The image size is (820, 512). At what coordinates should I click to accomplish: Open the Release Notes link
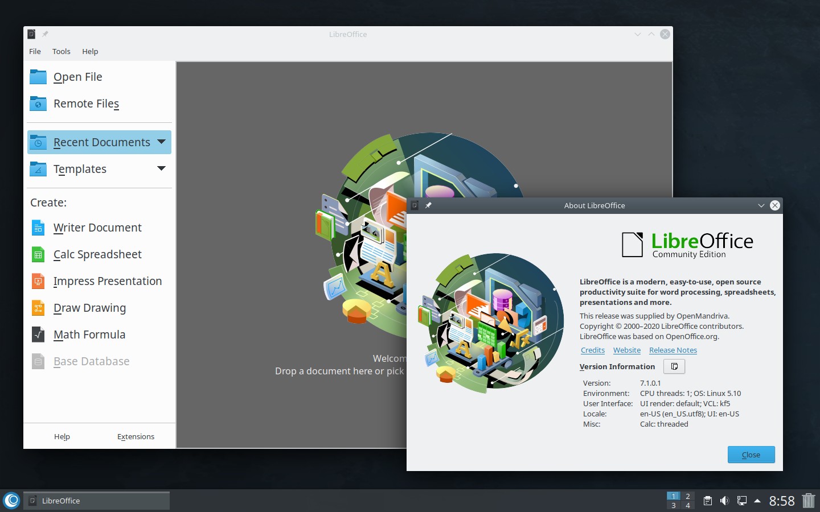point(673,350)
